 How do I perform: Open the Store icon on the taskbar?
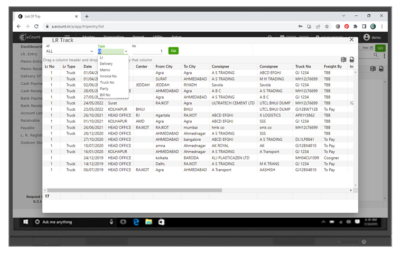pos(161,222)
